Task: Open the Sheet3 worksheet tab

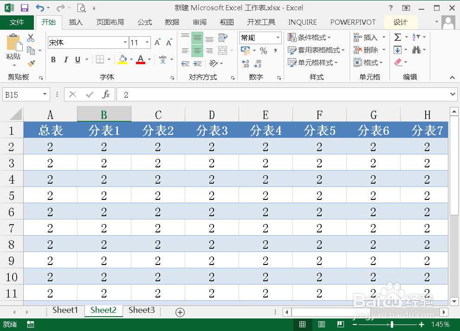Action: 142,310
